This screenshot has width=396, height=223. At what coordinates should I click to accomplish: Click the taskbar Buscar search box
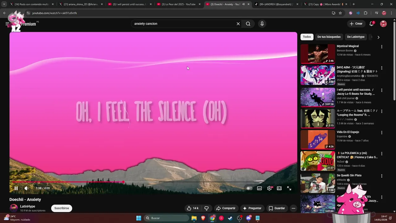[x=166, y=218]
